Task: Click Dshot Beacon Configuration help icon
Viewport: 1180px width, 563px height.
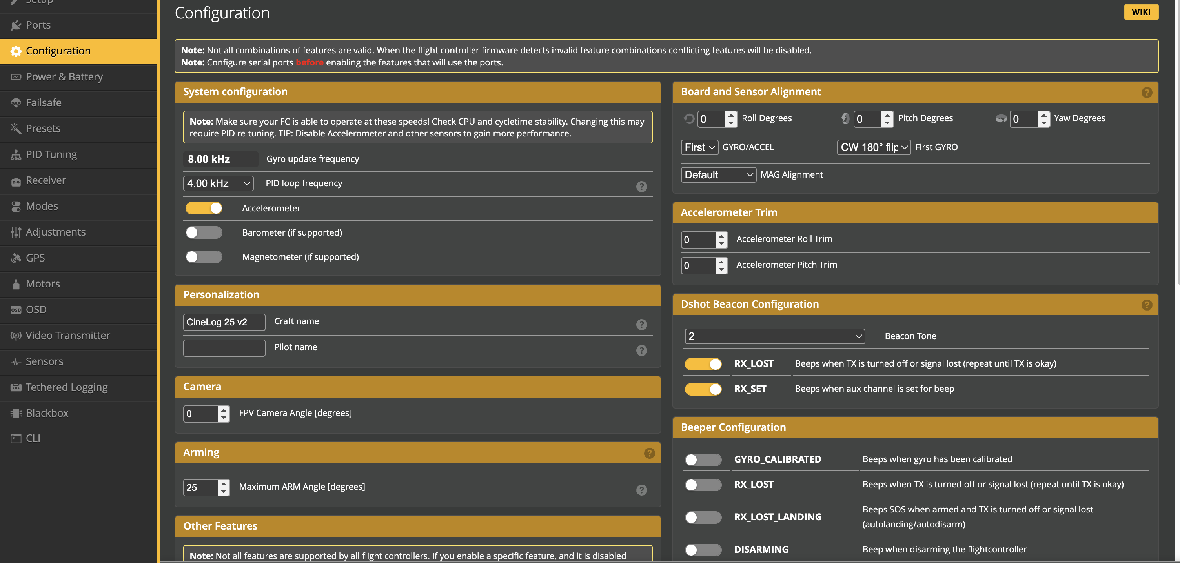Action: 1146,305
